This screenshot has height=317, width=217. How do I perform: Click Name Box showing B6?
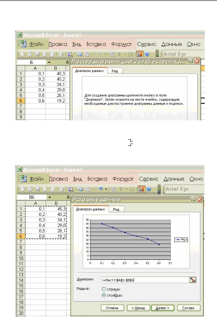point(32,197)
